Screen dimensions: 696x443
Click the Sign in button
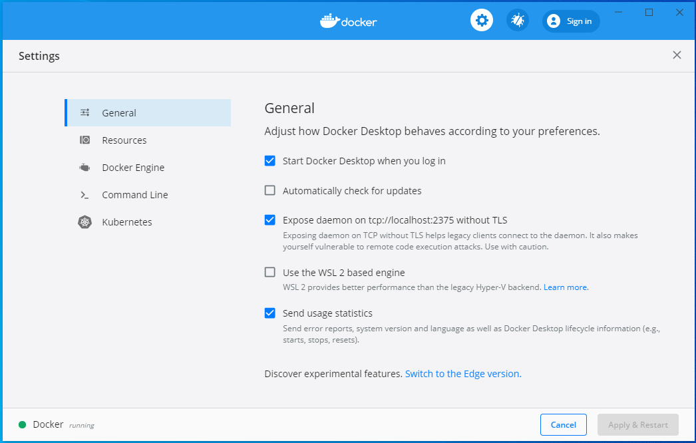click(x=578, y=21)
